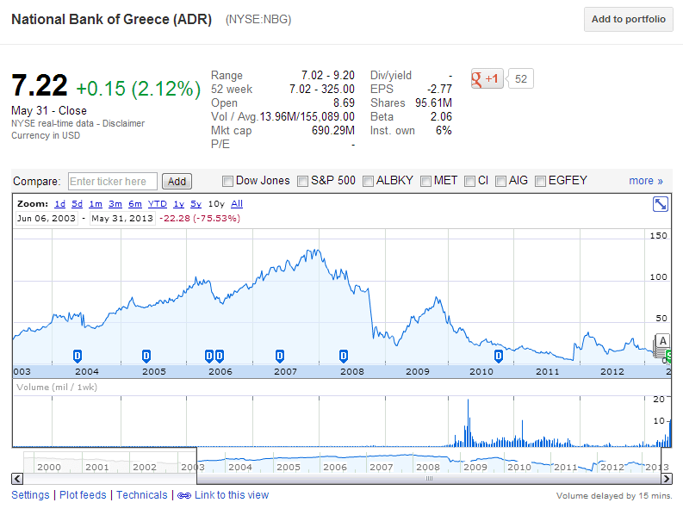Enable EGFEY comparison checkbox
The width and height of the screenshot is (683, 515).
pyautogui.click(x=540, y=181)
